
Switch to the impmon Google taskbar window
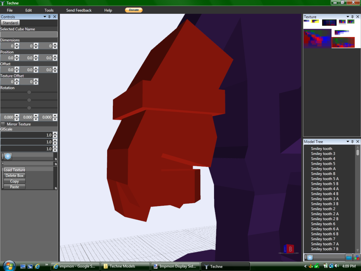75,266
